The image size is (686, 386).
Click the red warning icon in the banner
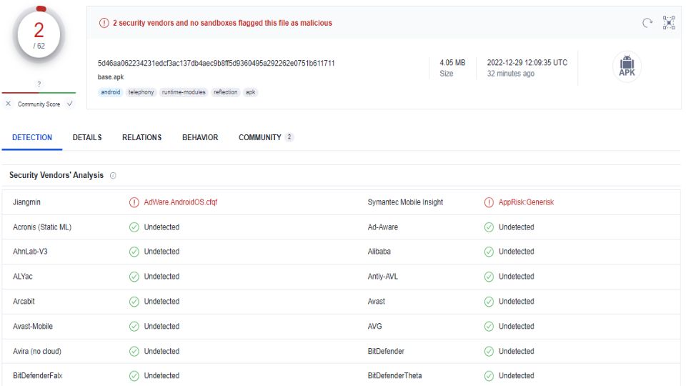104,23
